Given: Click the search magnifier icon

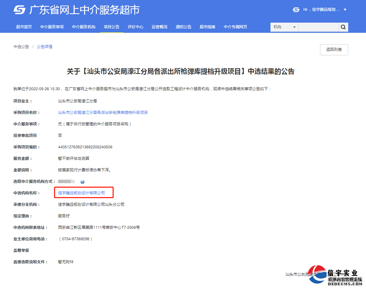Looking at the screenshot, I should pos(343,27).
